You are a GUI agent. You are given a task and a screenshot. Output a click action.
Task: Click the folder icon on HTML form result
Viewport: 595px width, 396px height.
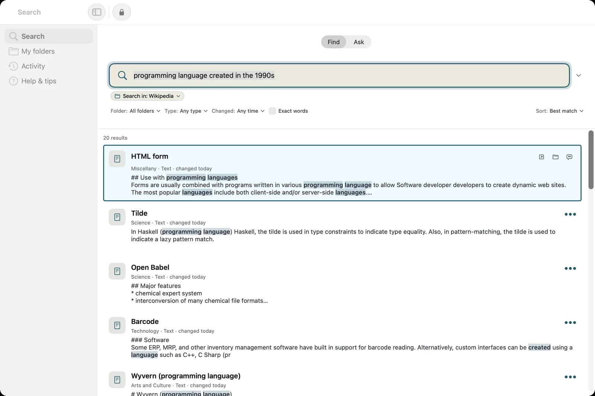pyautogui.click(x=556, y=157)
